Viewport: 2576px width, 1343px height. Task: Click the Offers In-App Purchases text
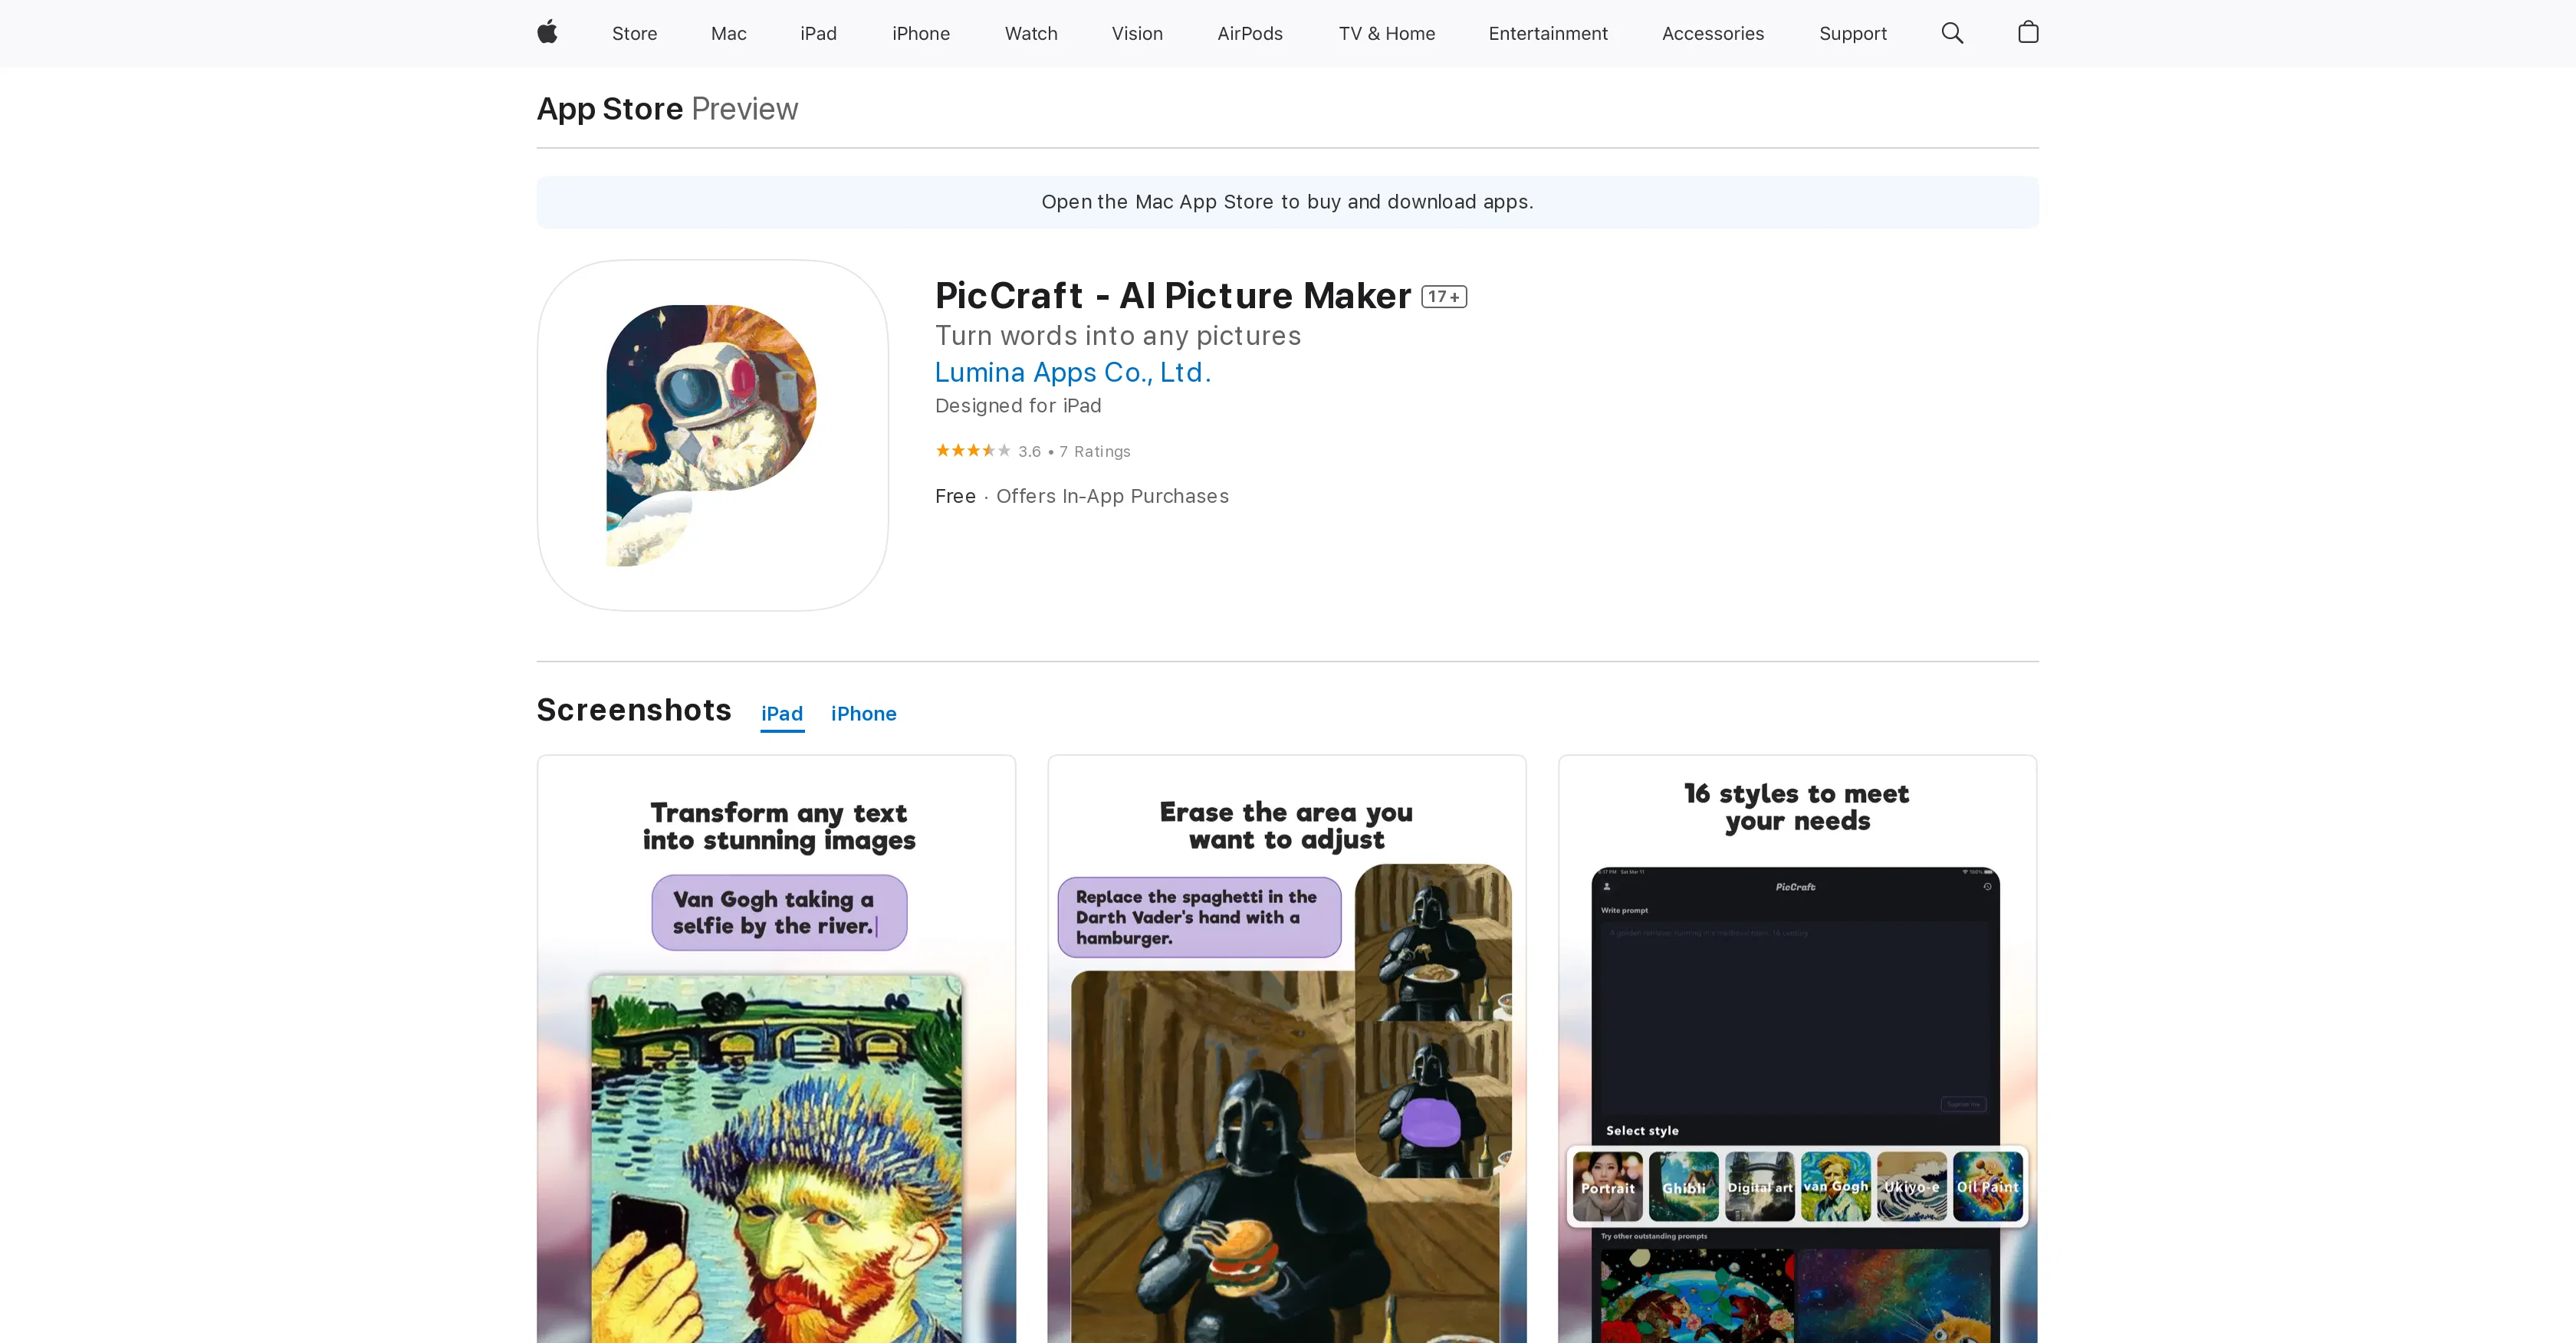1112,496
